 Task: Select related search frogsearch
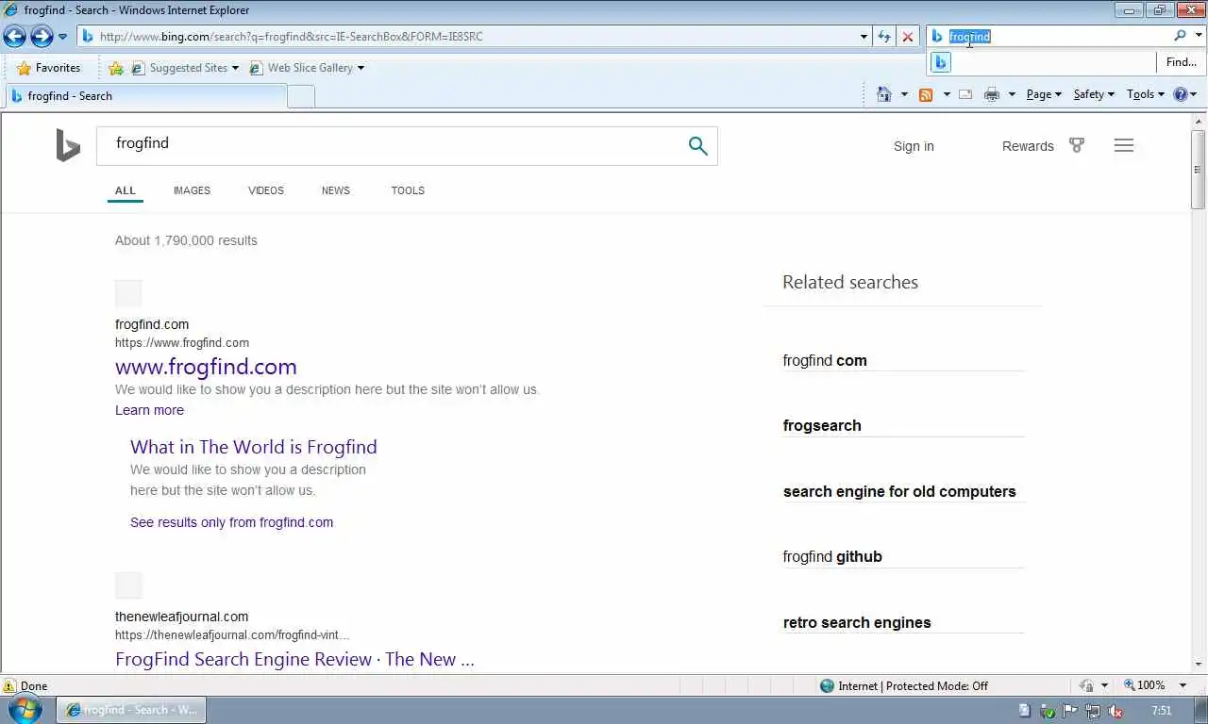coord(822,425)
